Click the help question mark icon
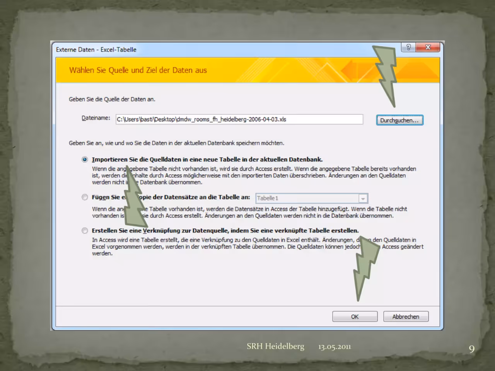 408,47
